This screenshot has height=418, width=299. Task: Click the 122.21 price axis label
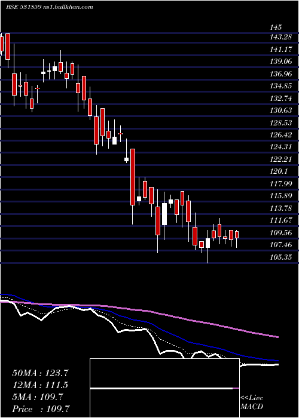(x=281, y=159)
